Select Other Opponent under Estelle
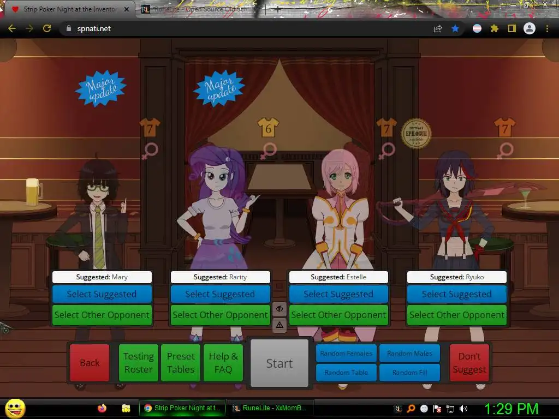Viewport: 559px width, 419px height. click(338, 315)
